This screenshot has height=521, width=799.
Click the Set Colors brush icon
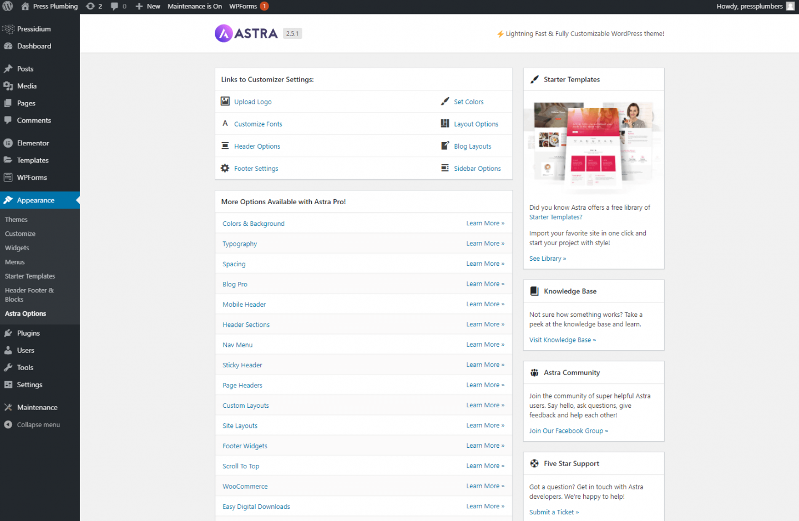pos(445,101)
